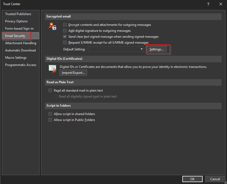Enable add digital signature to outgoing messages
Viewport: 227px width, 184px height.
[65, 31]
